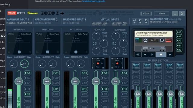Click the VAIO surround panner red dot

(x=98, y=63)
